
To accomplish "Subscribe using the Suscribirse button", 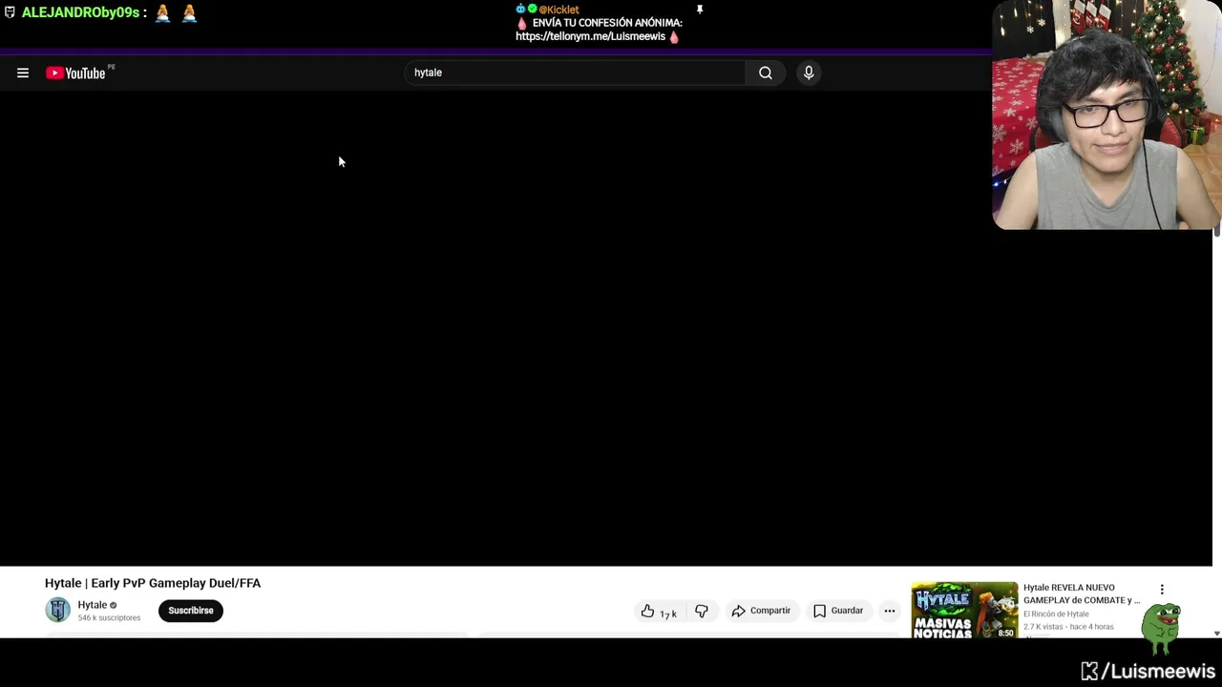I will point(191,611).
